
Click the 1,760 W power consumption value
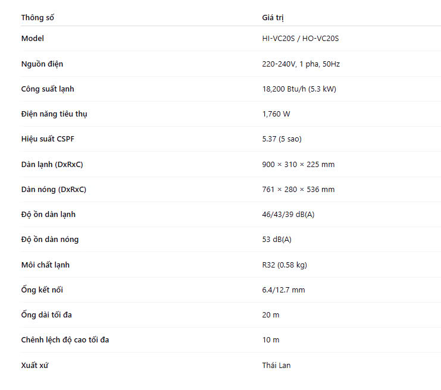276,114
